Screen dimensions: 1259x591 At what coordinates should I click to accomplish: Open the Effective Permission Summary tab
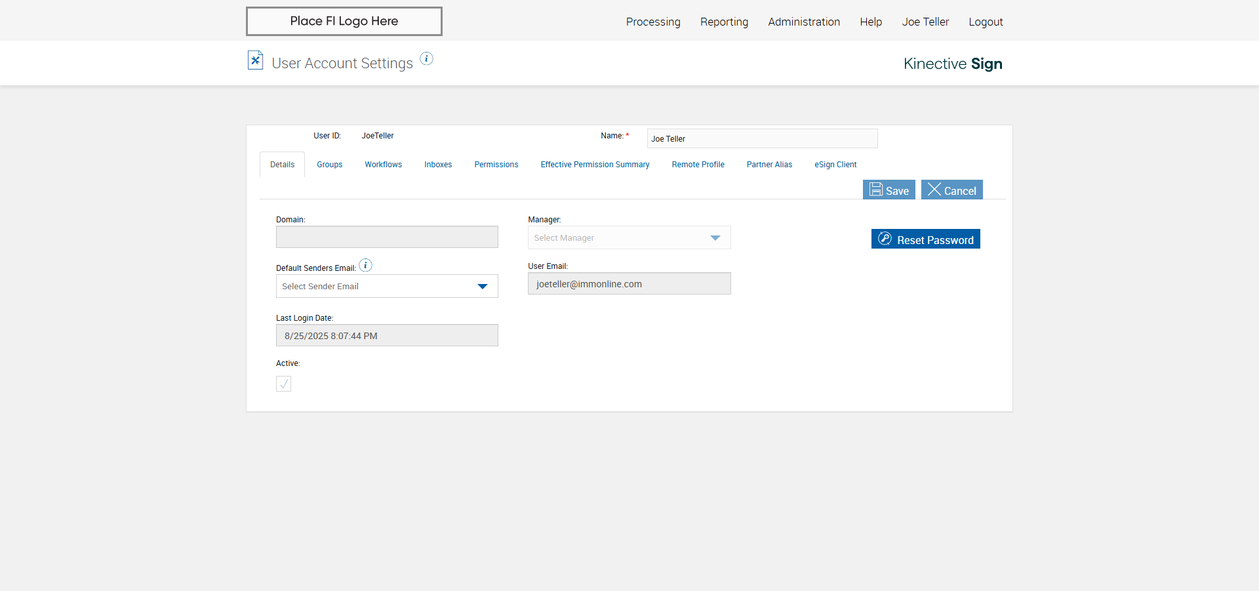(x=595, y=165)
